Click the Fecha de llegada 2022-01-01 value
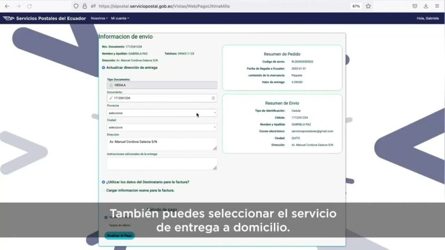445x250 pixels. coord(298,69)
